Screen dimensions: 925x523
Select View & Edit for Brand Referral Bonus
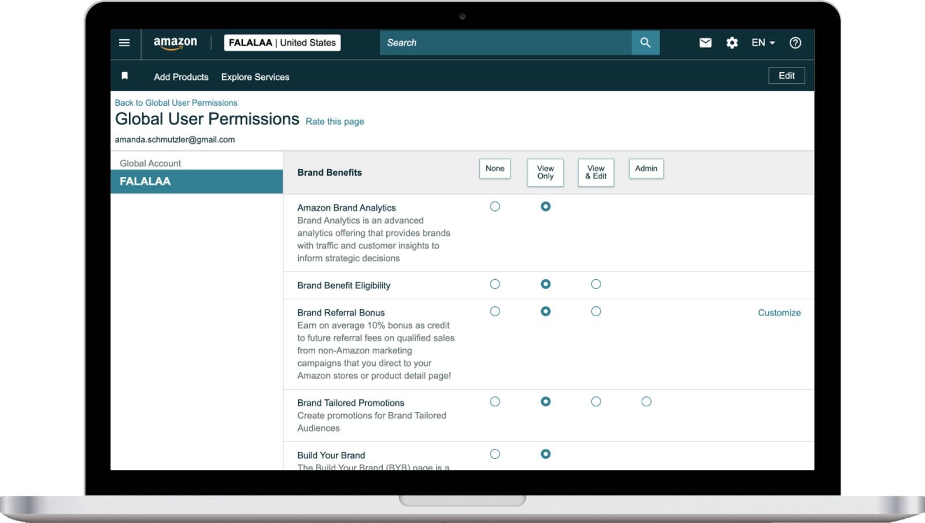[x=596, y=311]
